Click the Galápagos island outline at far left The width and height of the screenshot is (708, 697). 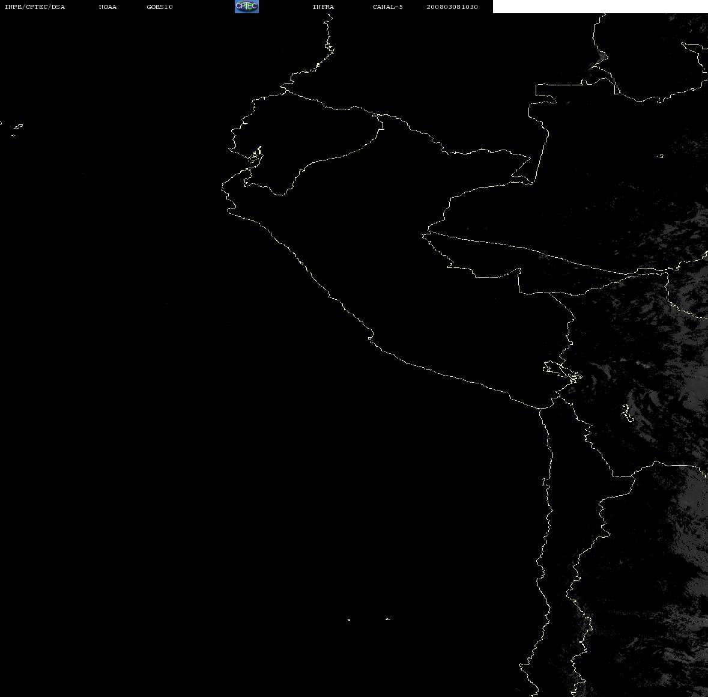point(17,127)
